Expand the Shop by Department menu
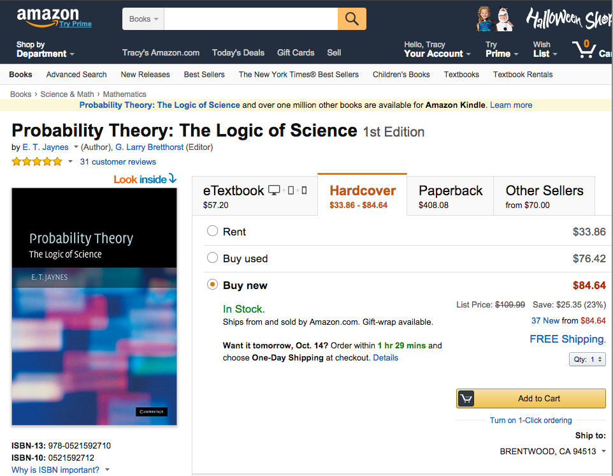This screenshot has height=476, width=613. 45,49
